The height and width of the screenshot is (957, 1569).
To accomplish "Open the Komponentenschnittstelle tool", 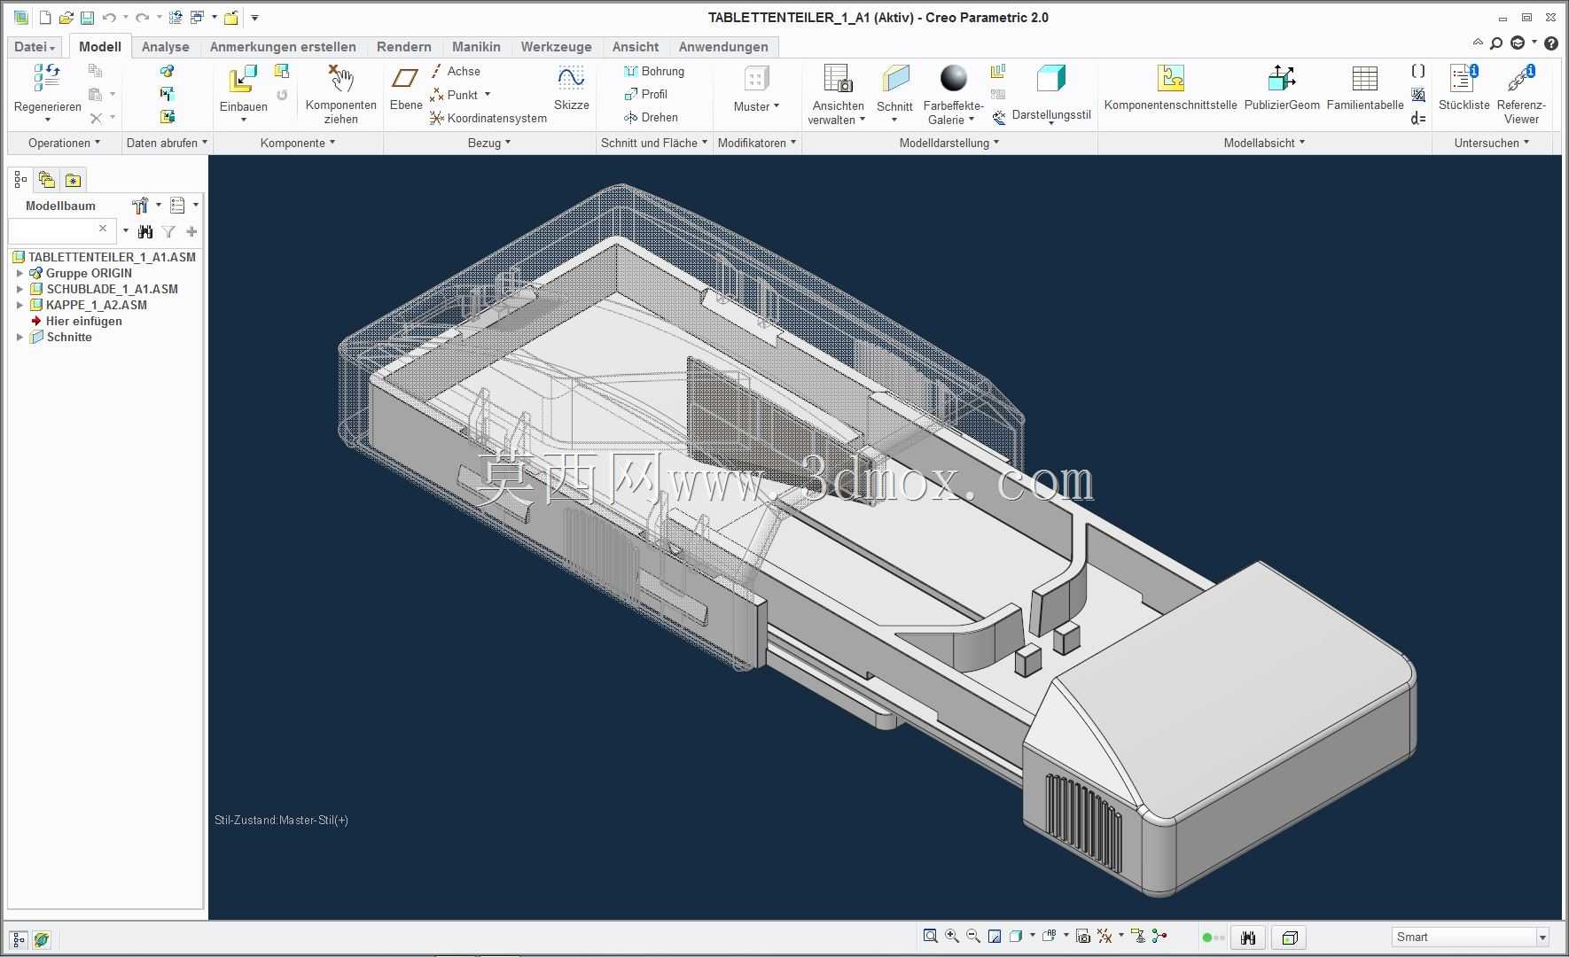I will (1170, 79).
